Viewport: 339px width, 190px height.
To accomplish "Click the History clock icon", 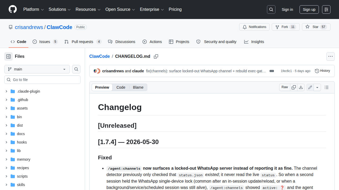I will click(x=317, y=71).
